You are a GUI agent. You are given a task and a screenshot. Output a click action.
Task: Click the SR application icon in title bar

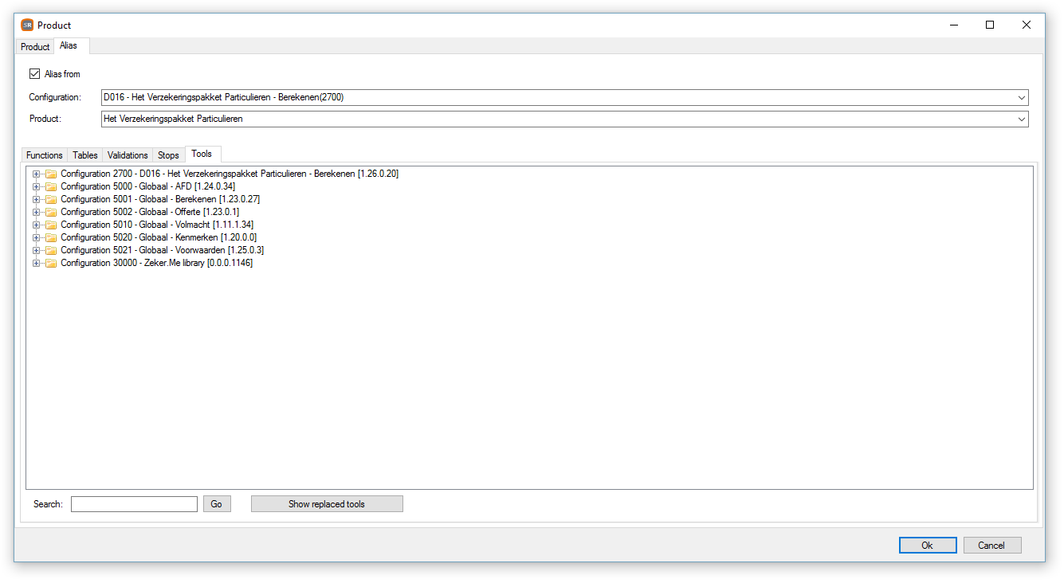coord(27,25)
